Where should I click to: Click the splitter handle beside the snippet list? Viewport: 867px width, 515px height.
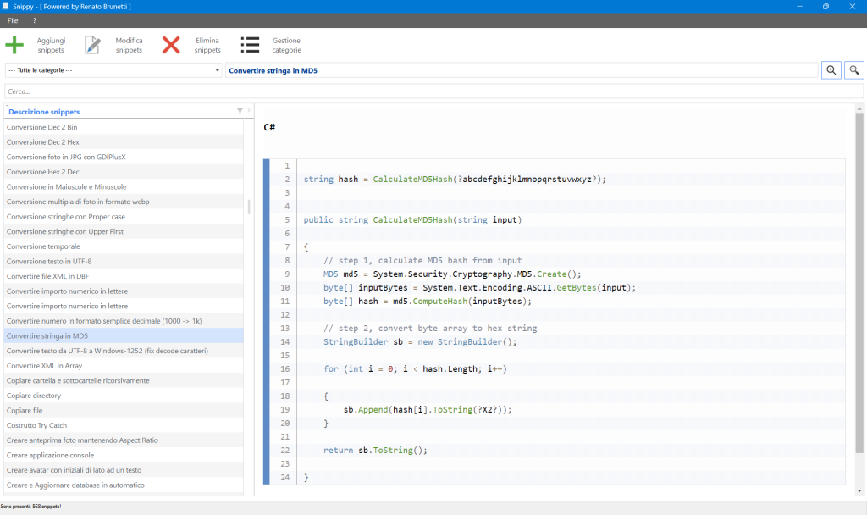[249, 207]
